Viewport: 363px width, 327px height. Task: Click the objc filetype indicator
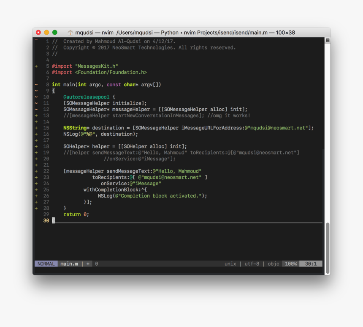click(273, 264)
